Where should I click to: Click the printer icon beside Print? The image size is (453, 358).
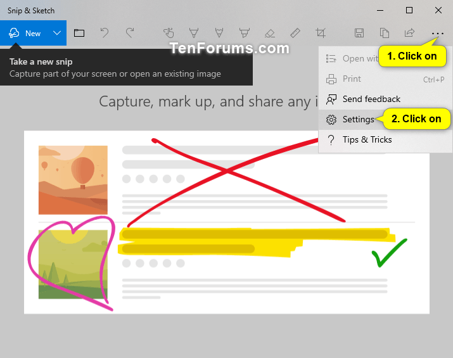331,79
